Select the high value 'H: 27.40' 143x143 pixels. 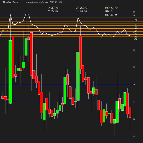click(82, 8)
